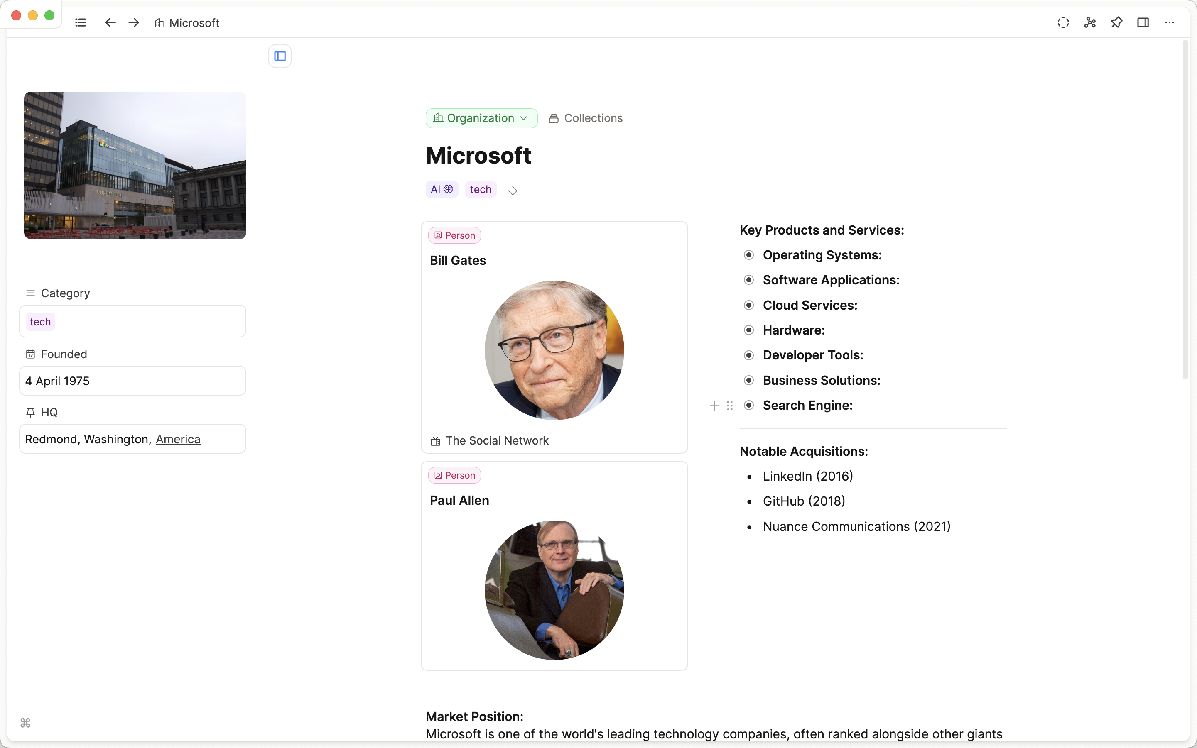Click the Microsoft breadcrumb title in toolbar

click(194, 23)
